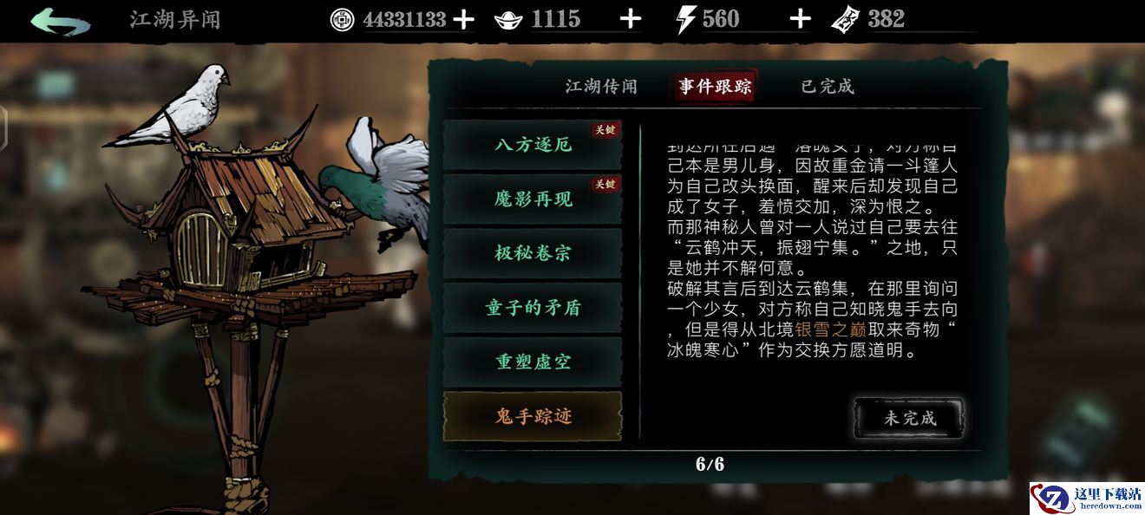Screen dimensions: 1145x515
Task: Click the ticket scroll icon
Action: (846, 19)
